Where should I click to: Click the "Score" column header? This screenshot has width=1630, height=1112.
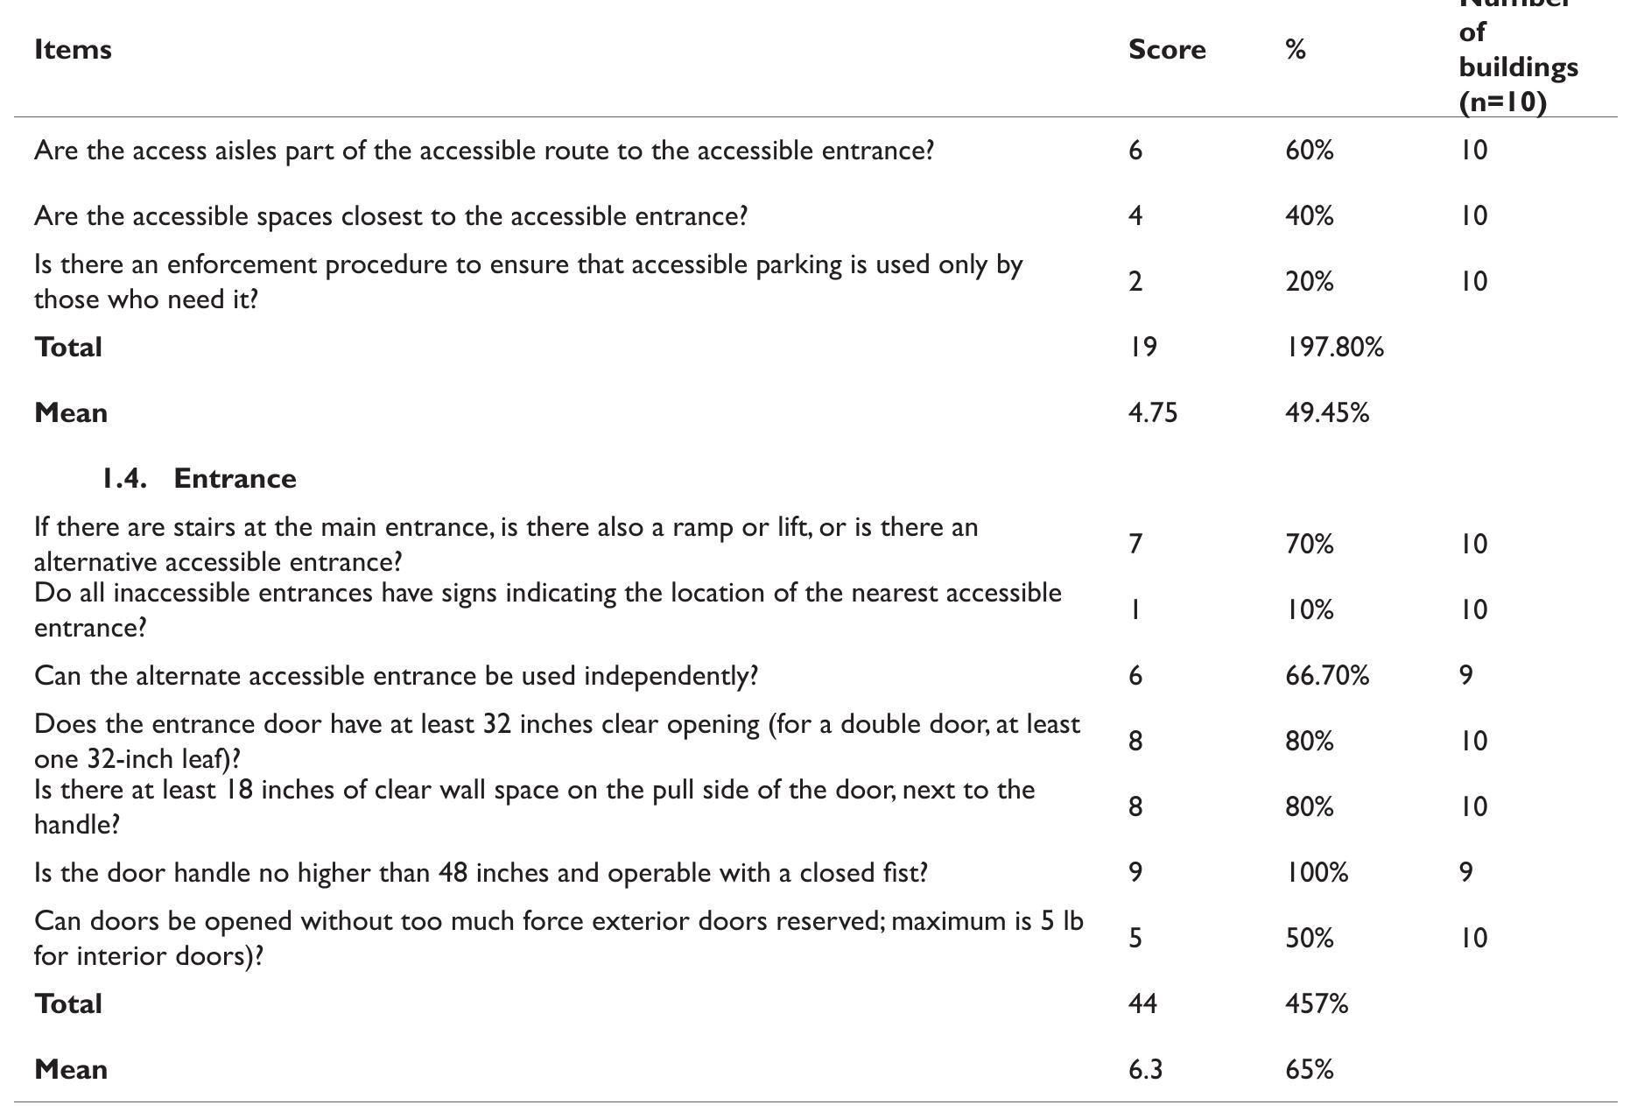[1166, 50]
